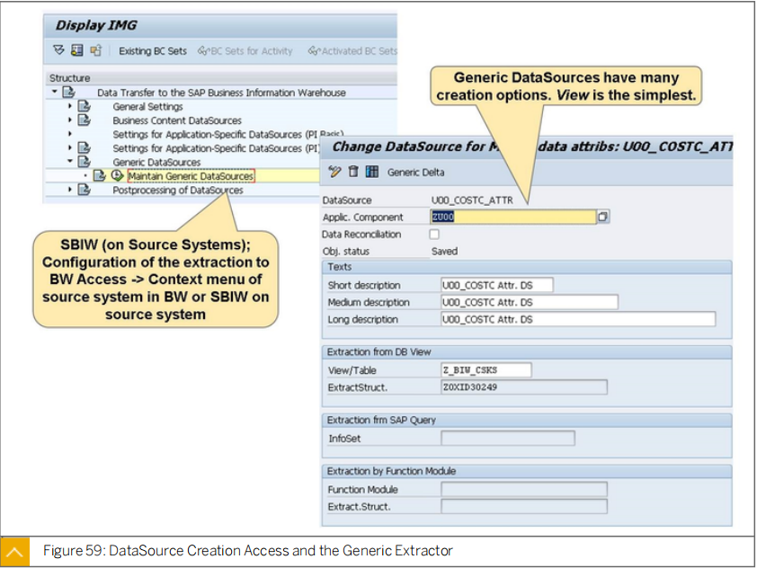Select General Settings tree item

pos(147,107)
